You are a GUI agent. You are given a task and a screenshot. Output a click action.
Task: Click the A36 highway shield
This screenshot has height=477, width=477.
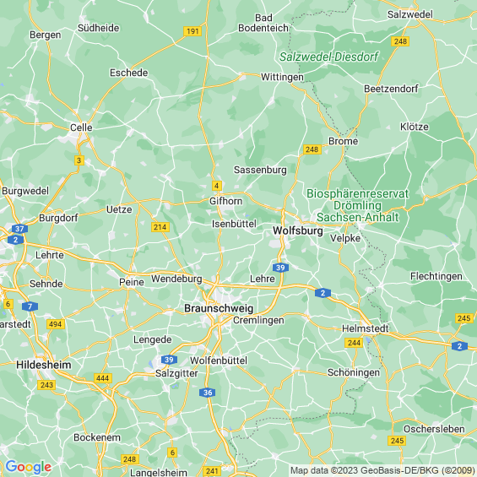pos(208,393)
